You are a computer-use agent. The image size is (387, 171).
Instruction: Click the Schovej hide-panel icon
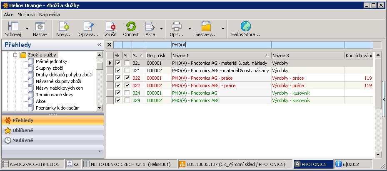13,26
